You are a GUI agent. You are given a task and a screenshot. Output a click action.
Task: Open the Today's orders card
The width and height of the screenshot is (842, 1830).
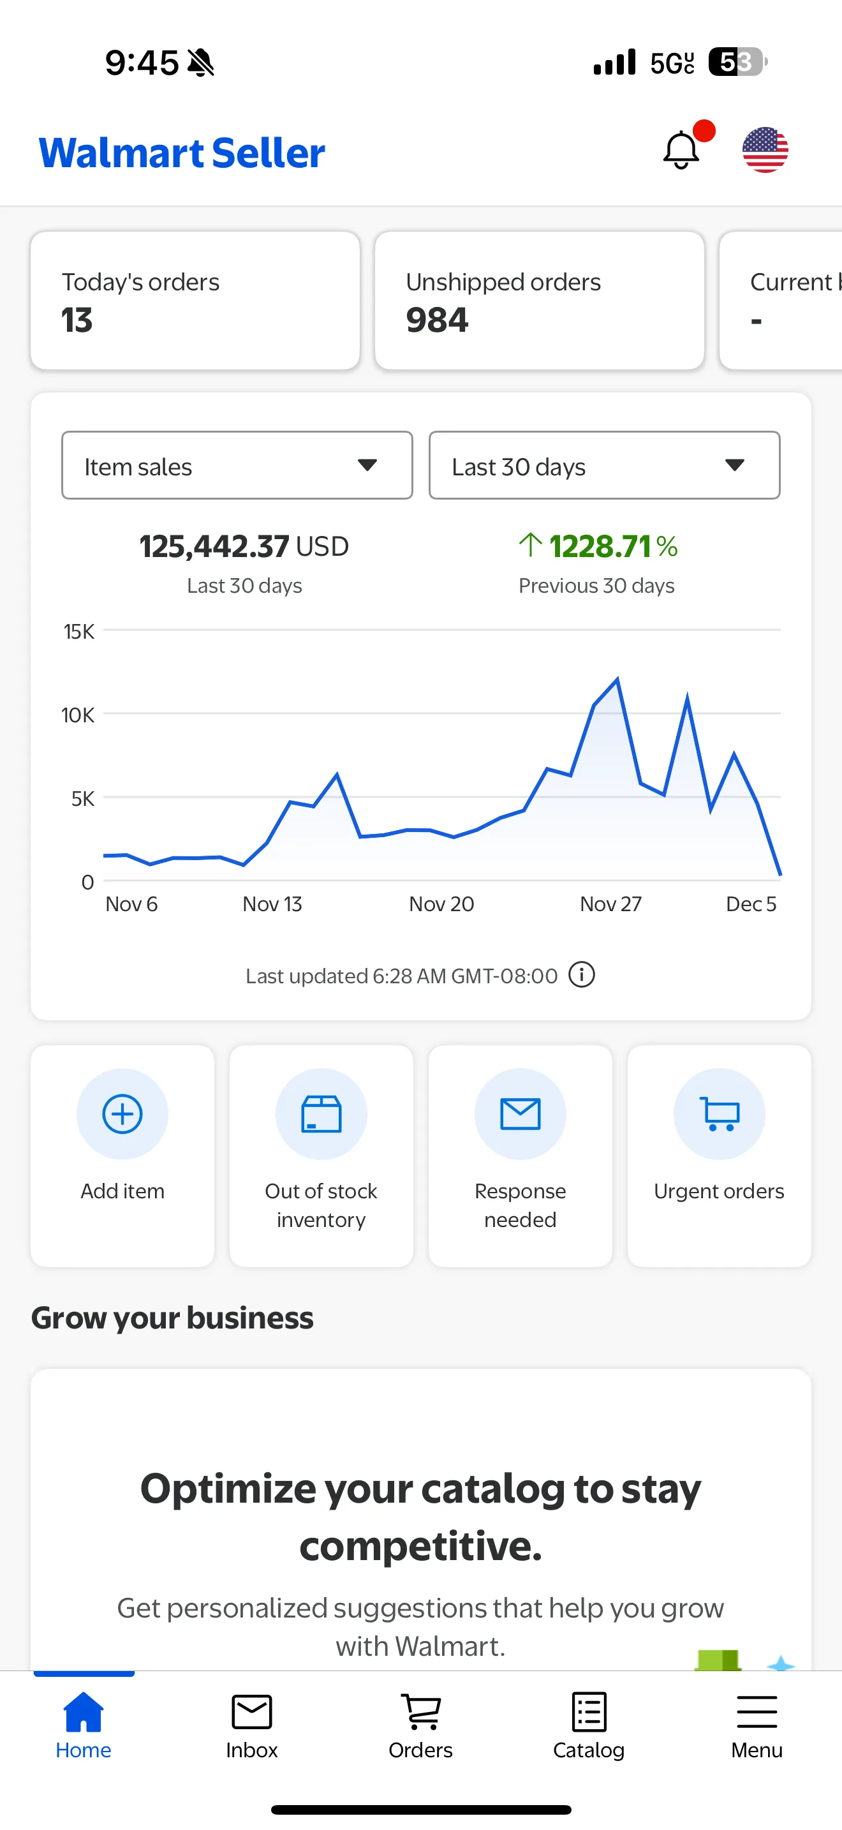tap(195, 300)
